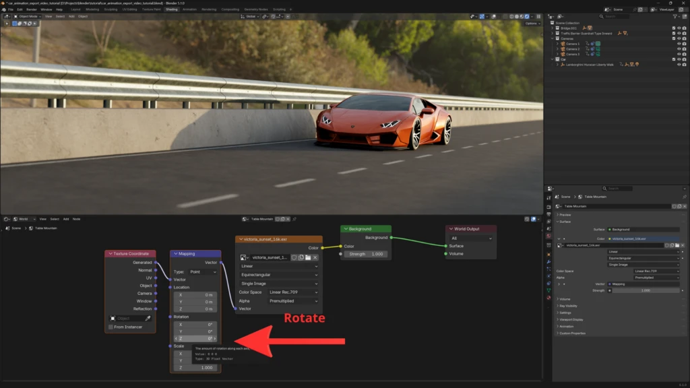Open image browse icon in World properties
The image size is (690, 388).
pyautogui.click(x=560, y=245)
